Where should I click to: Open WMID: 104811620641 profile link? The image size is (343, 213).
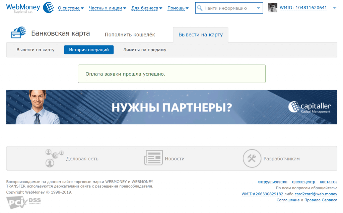[x=303, y=8]
